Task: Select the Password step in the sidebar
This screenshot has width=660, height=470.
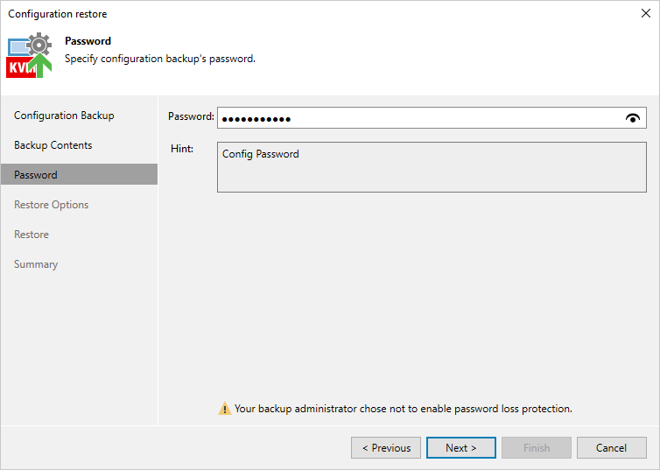Action: 36,175
